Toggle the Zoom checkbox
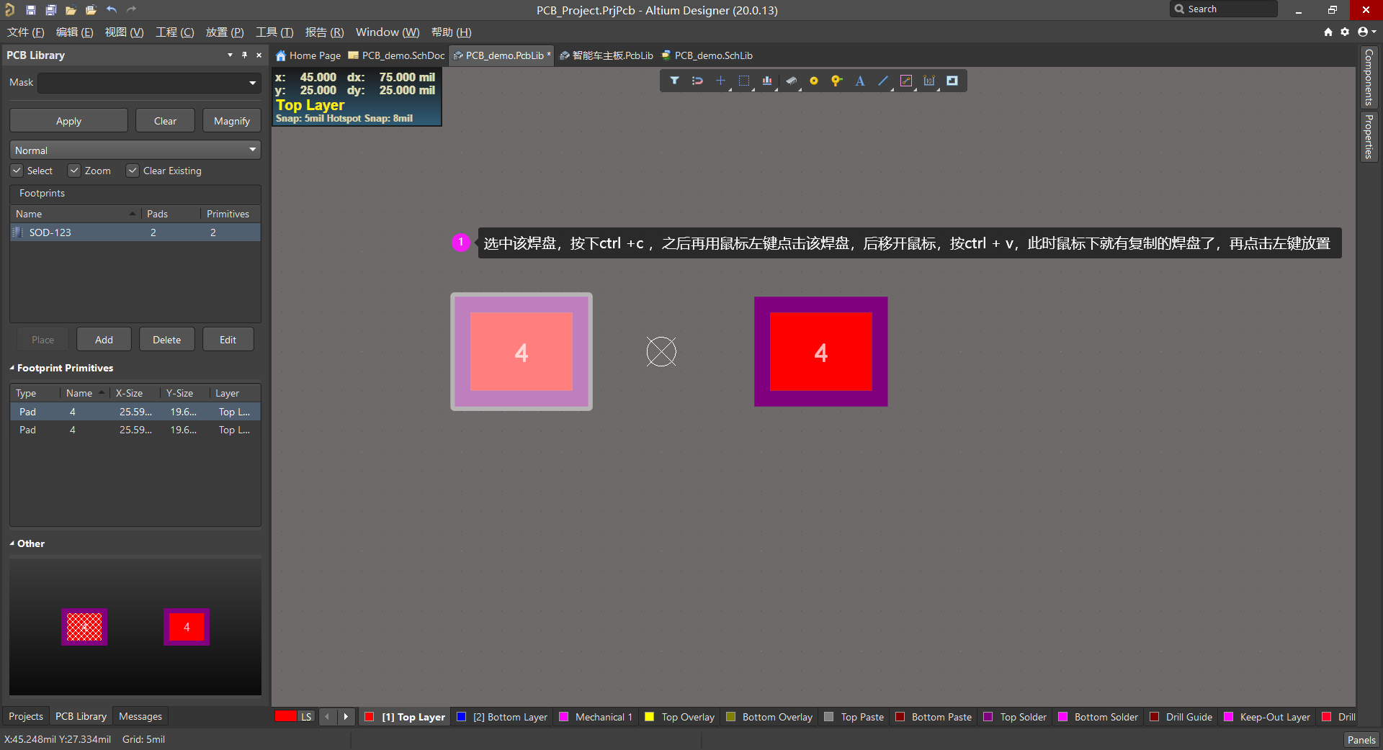 [74, 171]
